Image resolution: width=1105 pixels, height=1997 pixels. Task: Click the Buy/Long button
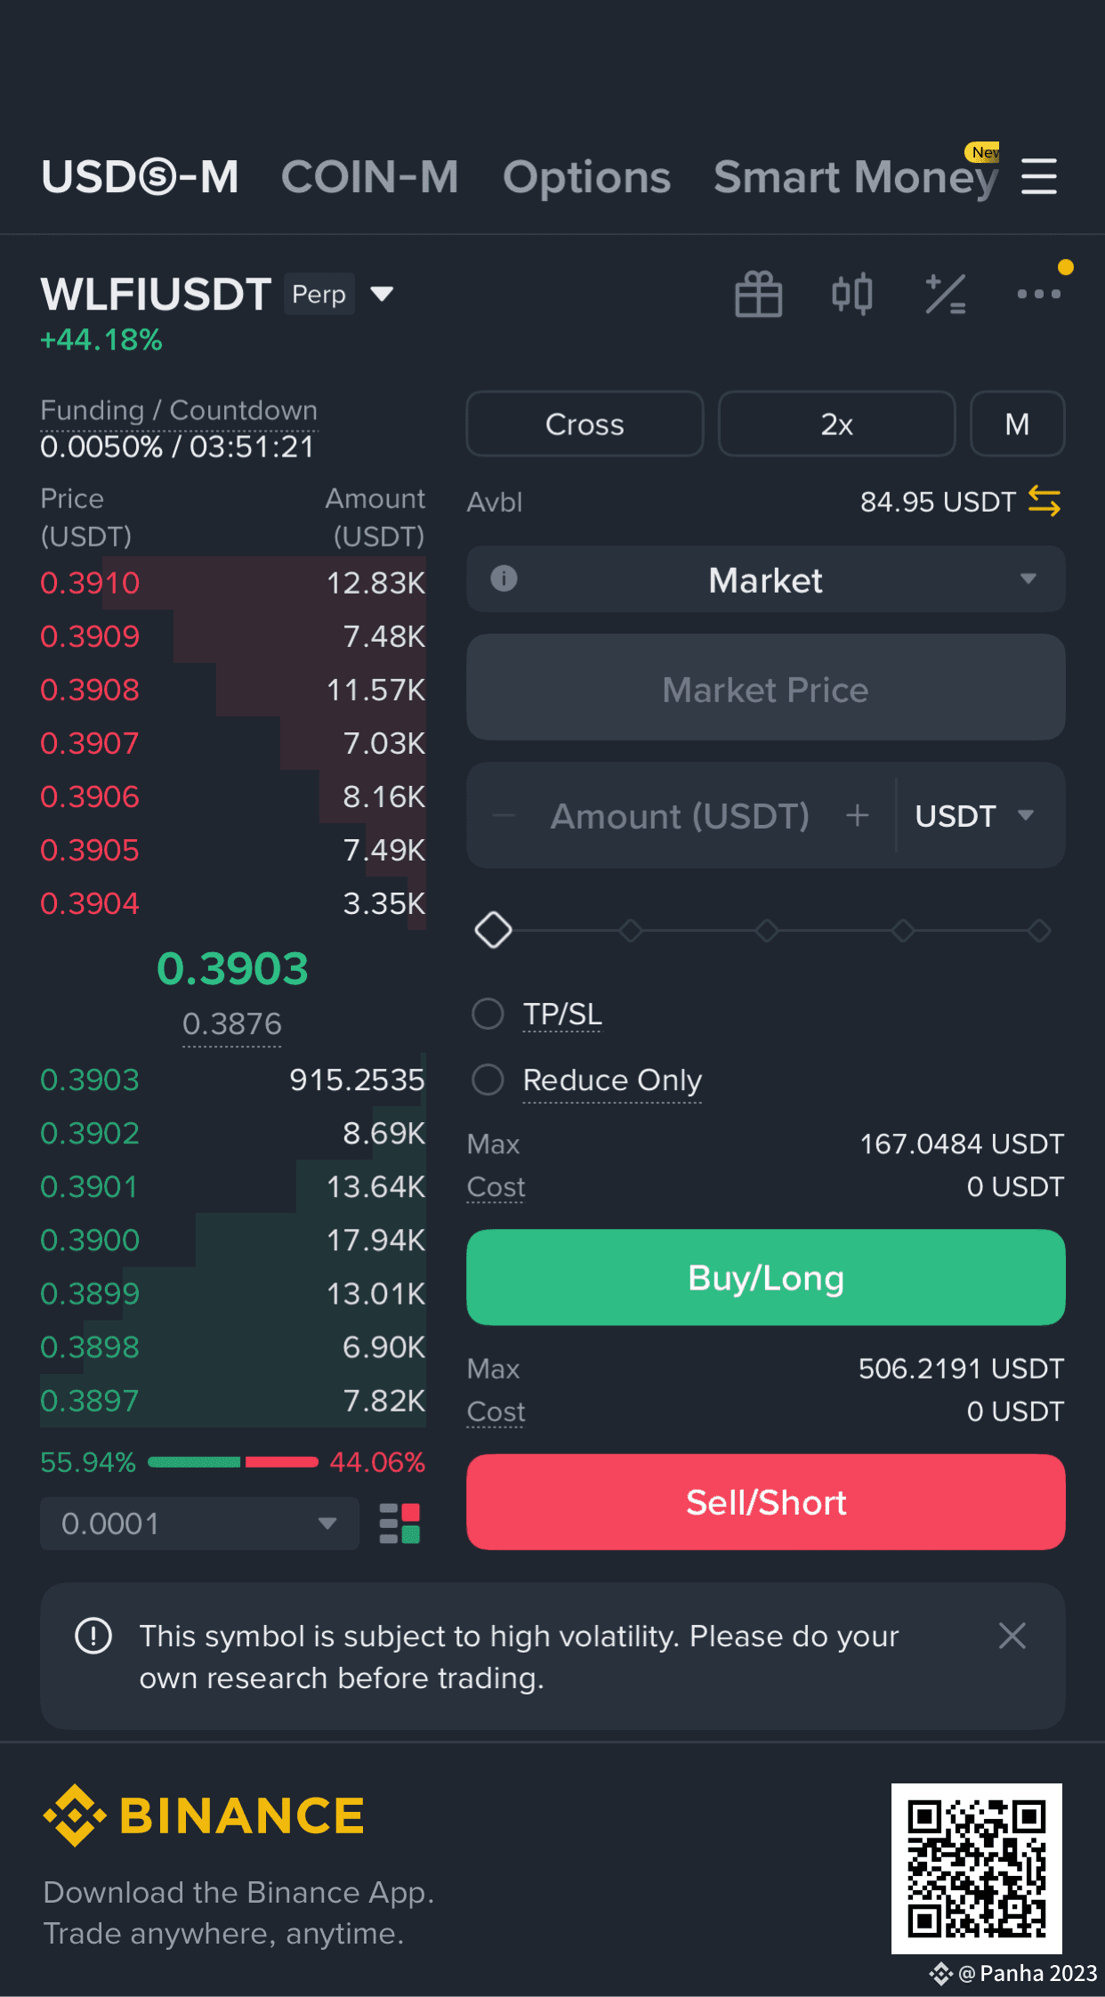(766, 1278)
